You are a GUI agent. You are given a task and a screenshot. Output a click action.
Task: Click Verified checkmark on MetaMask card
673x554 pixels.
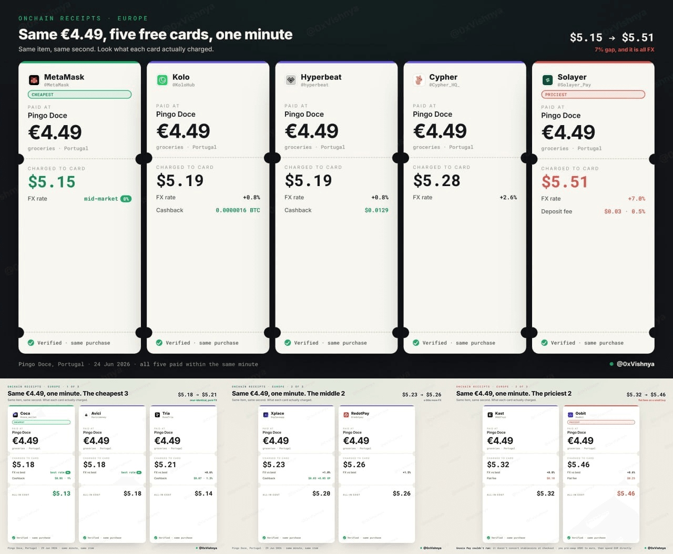[31, 343]
